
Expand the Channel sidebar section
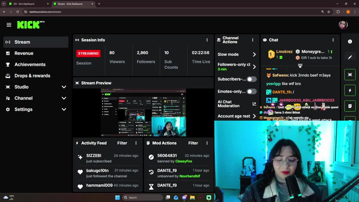(x=64, y=98)
